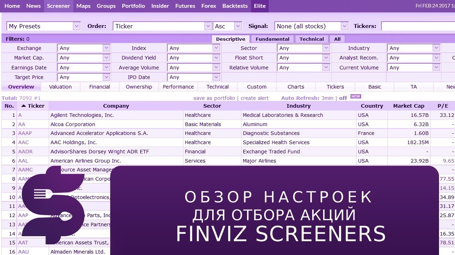Switch to the Tickers view tab
This screenshot has width=455, height=255.
click(x=335, y=87)
